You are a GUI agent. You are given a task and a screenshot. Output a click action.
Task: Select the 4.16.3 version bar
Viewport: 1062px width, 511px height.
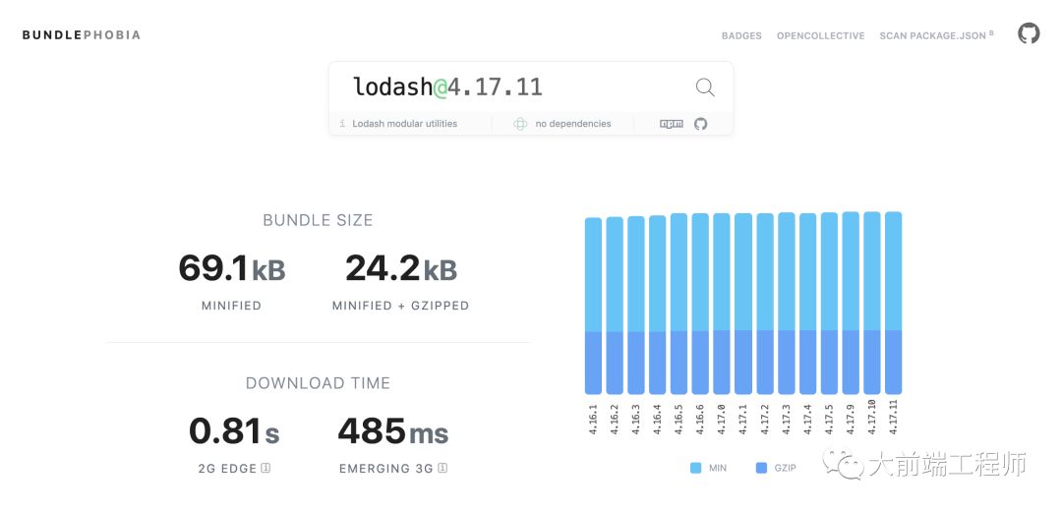click(x=636, y=306)
